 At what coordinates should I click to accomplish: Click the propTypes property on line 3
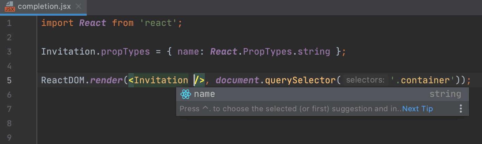[x=125, y=52]
